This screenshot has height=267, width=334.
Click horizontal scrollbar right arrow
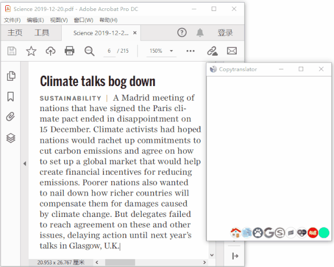[x=204, y=262]
